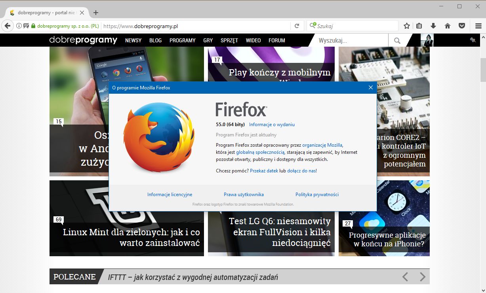Click the Firefox back arrow button

pyautogui.click(x=7, y=26)
